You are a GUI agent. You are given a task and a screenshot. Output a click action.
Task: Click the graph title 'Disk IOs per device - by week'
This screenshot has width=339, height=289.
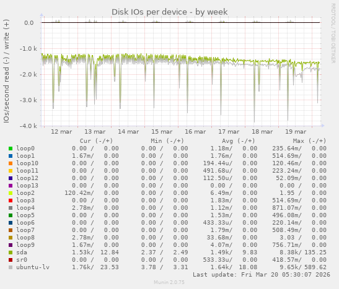170,12
